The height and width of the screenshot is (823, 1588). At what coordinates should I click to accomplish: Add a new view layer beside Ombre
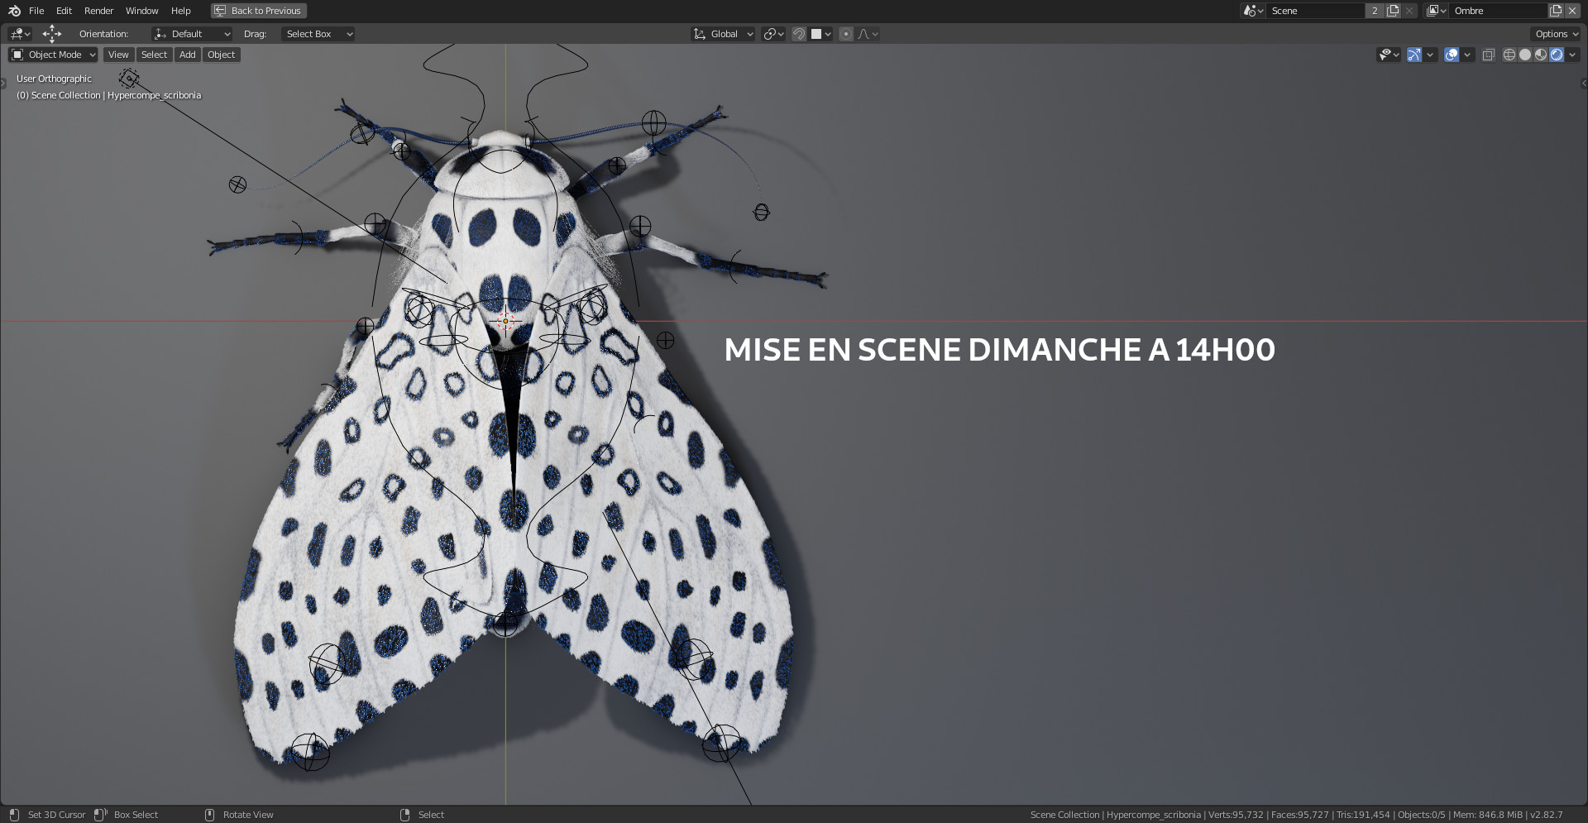(x=1556, y=11)
